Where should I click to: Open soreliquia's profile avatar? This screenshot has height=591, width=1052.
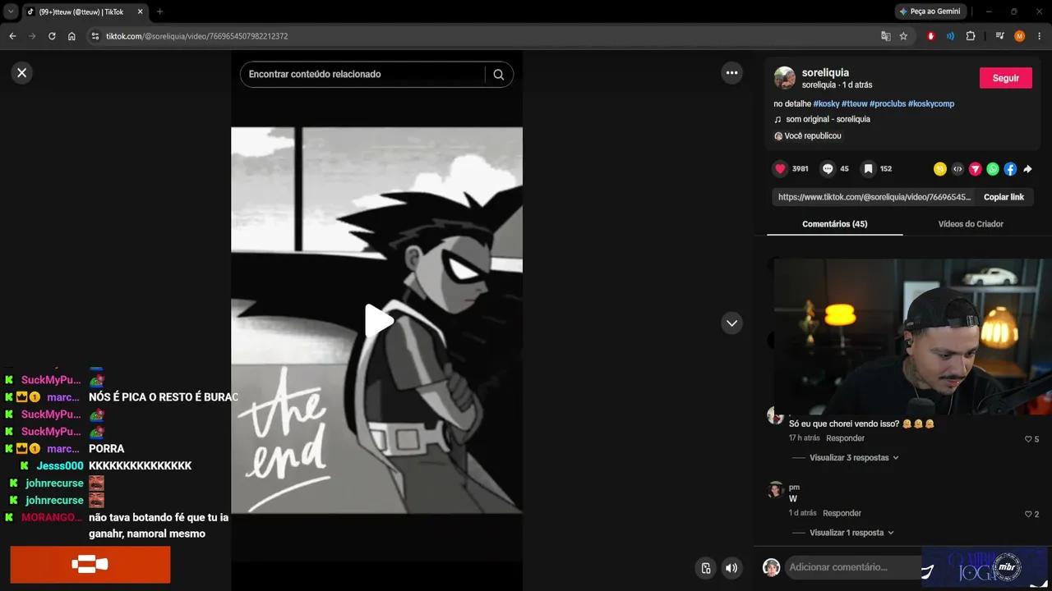click(x=785, y=78)
